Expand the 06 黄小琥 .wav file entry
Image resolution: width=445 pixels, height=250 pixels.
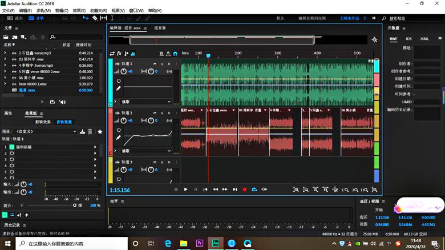(x=6, y=78)
